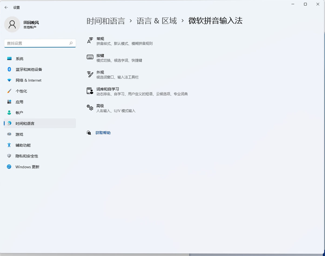Open the 常规 pinyin settings icon

point(89,41)
